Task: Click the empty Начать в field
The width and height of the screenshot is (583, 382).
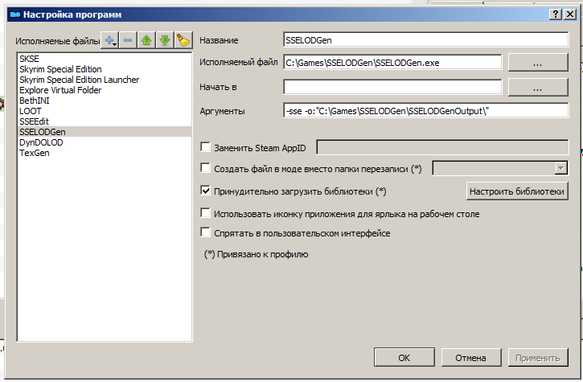Action: [x=392, y=87]
